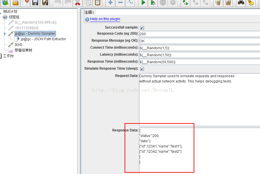Screen dimensions: 260x174
Task: Click the Response Code input field
Action: (199, 34)
